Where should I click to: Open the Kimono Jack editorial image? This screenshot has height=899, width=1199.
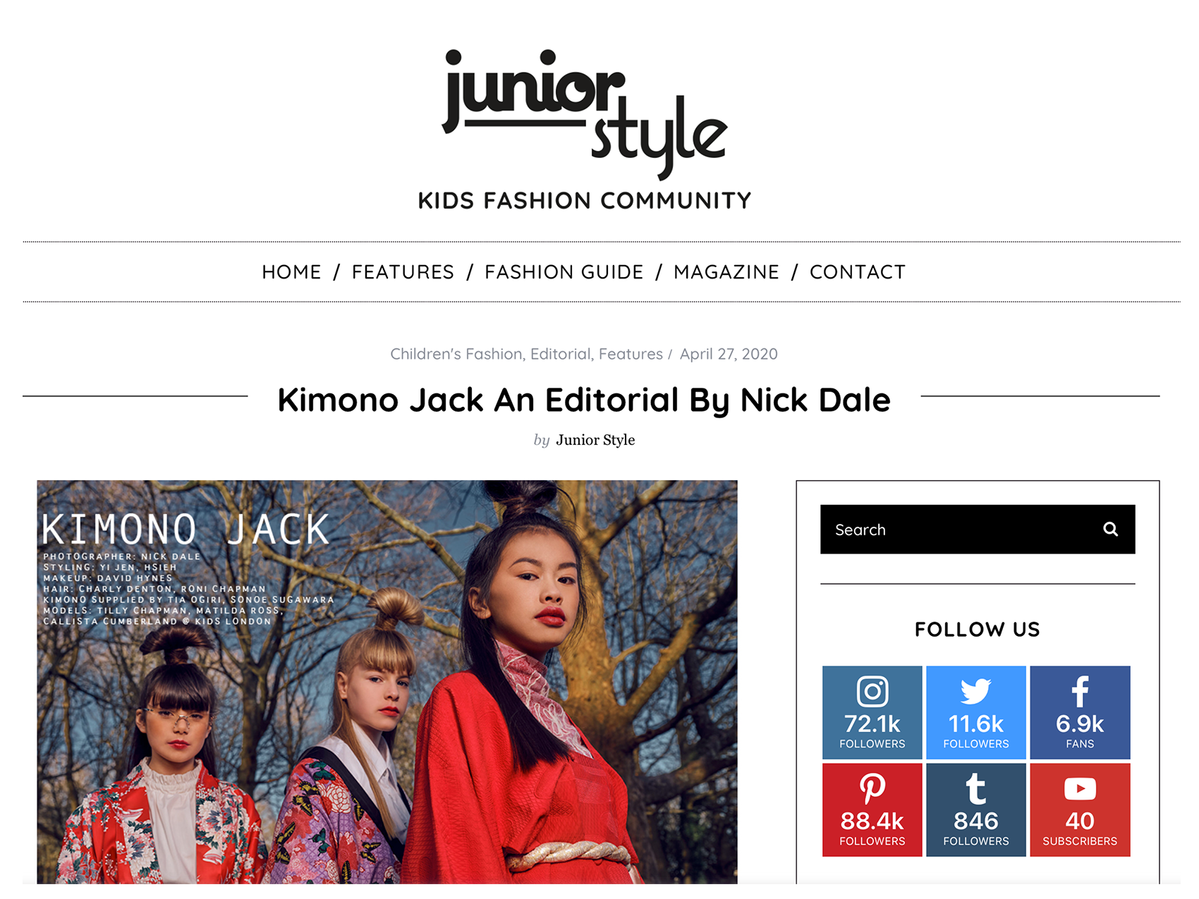coord(387,682)
